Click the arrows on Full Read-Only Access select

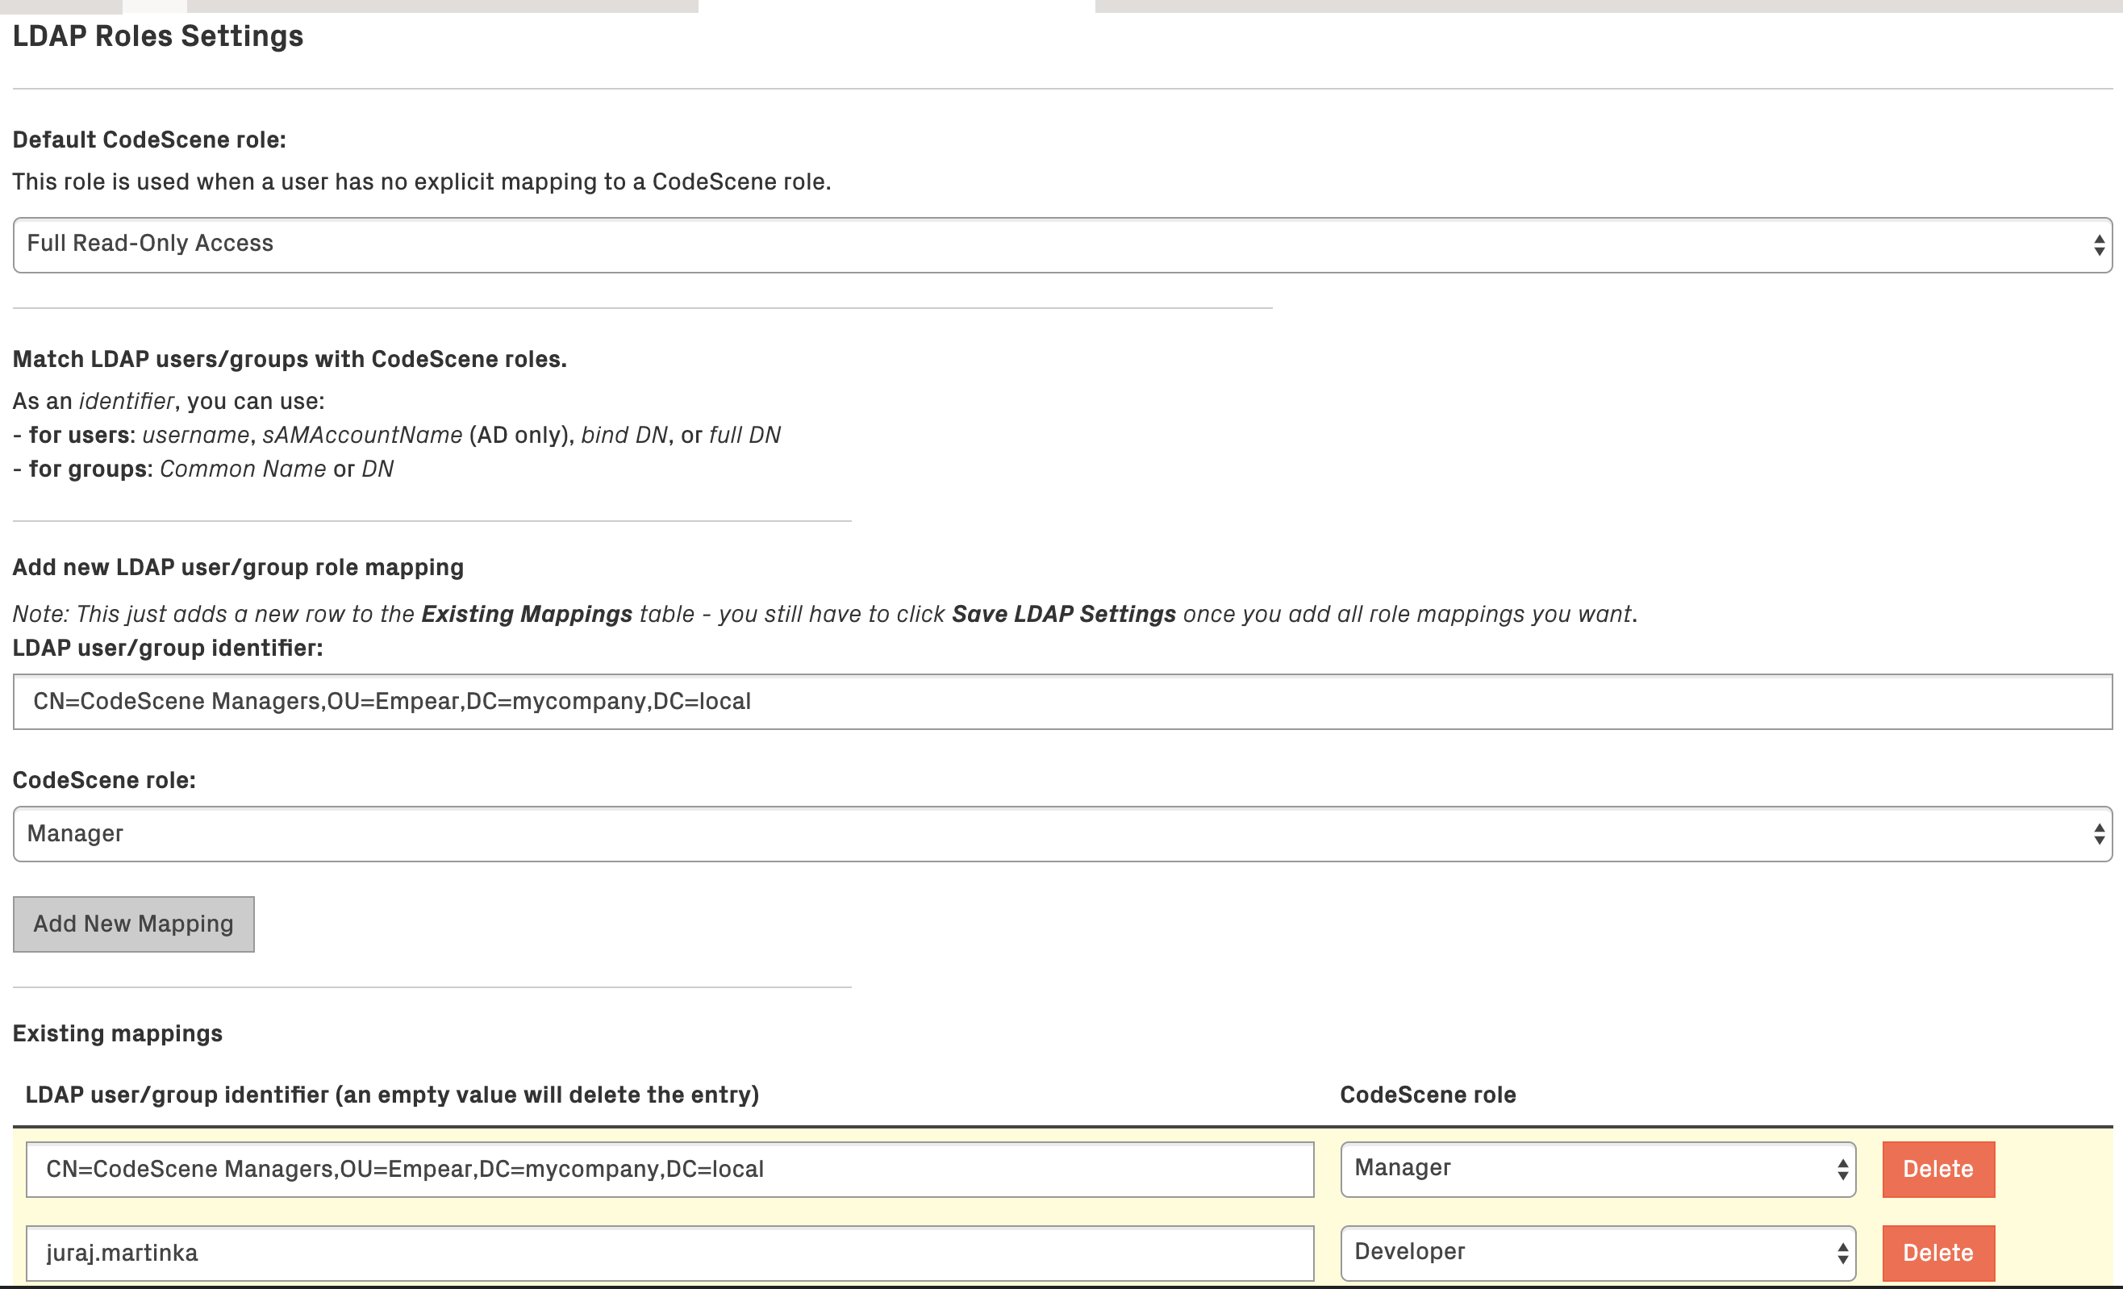2099,245
